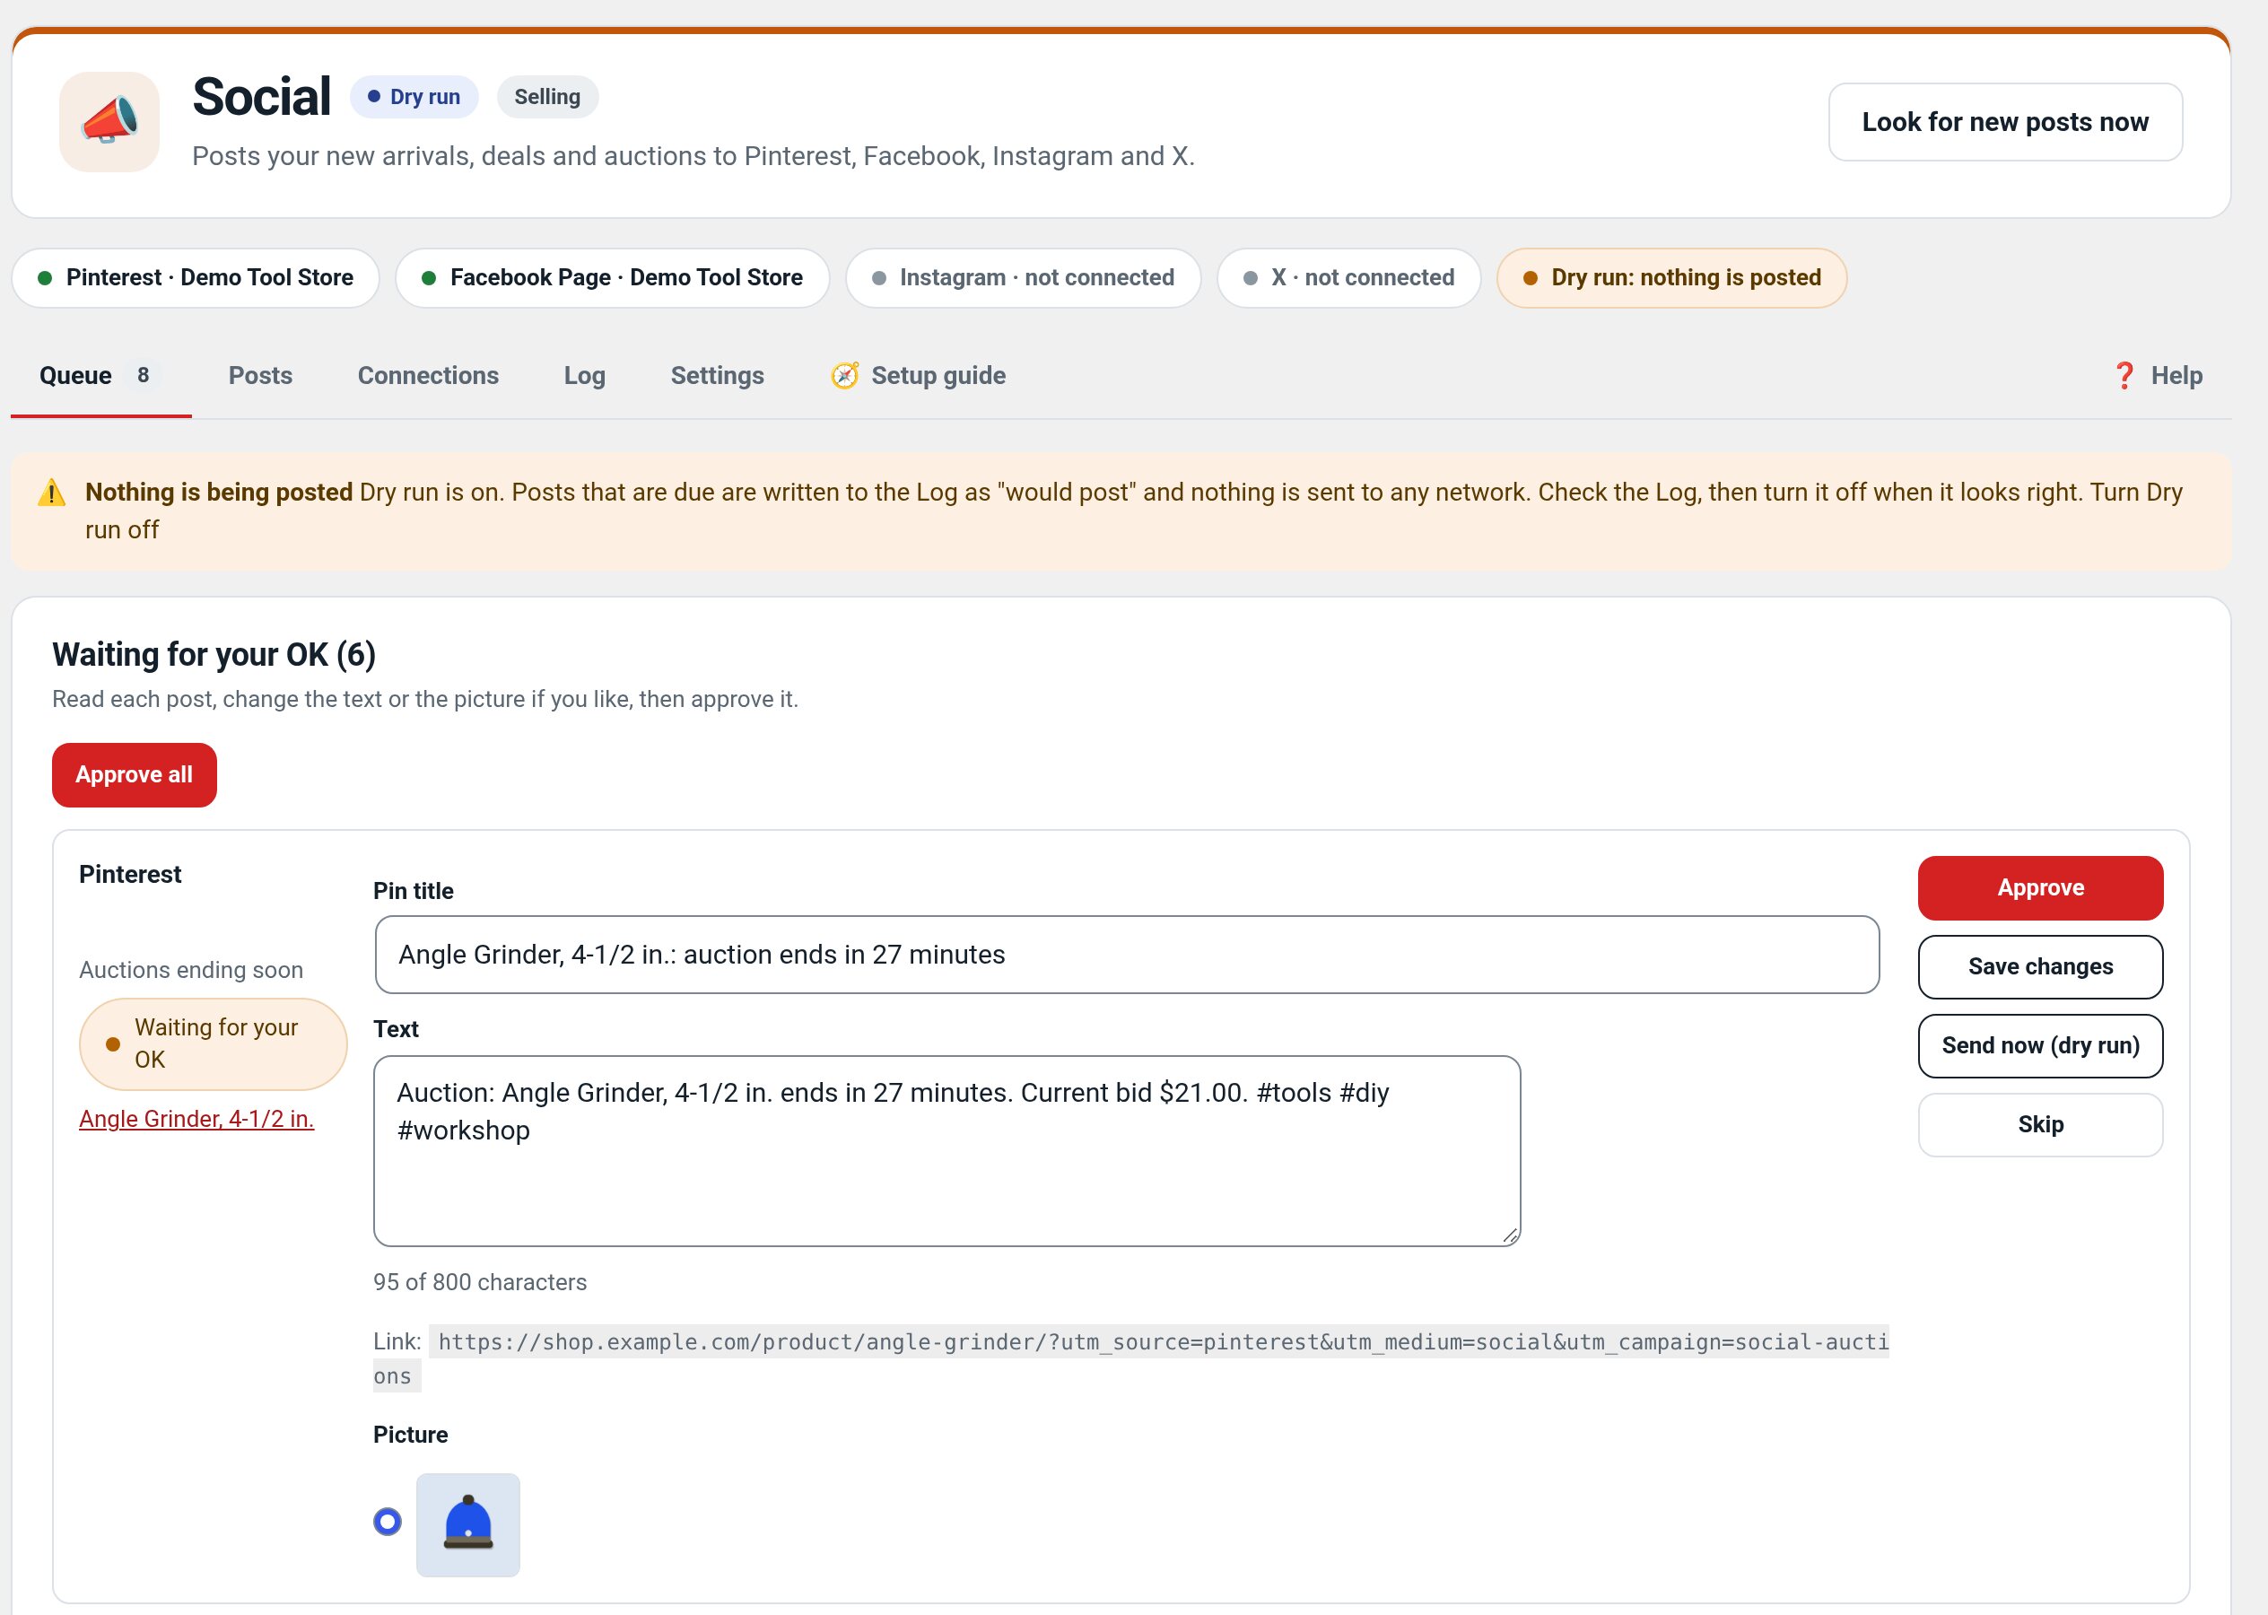Viewport: 2268px width, 1615px height.
Task: Click the megaphone Social app icon
Action: click(109, 121)
